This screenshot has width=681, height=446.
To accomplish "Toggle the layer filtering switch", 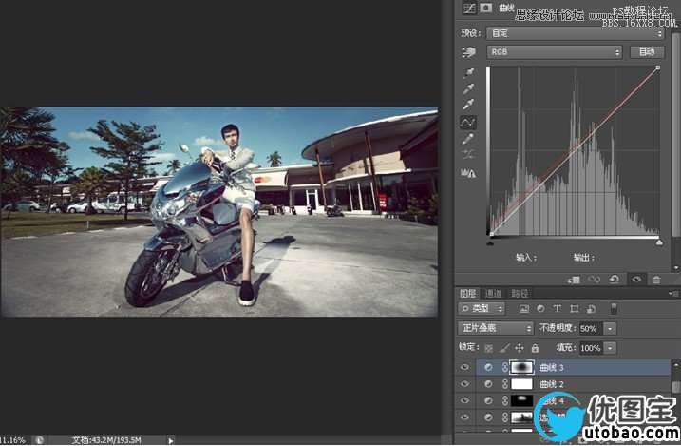I will tap(614, 309).
